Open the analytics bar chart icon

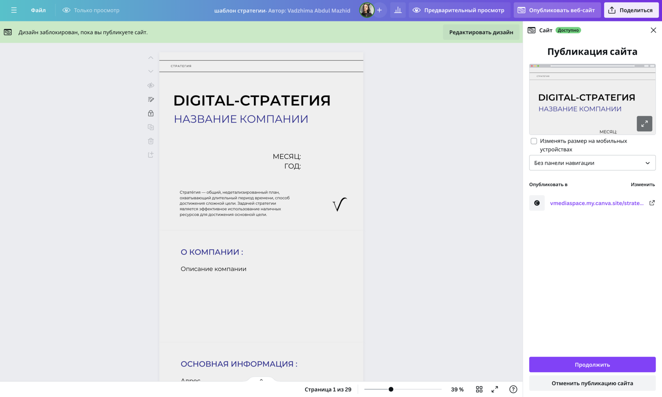coord(398,10)
